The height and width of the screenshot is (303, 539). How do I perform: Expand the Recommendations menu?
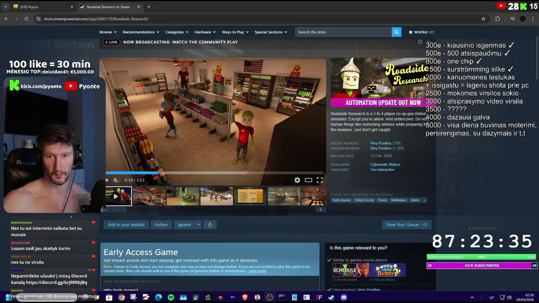[141, 32]
